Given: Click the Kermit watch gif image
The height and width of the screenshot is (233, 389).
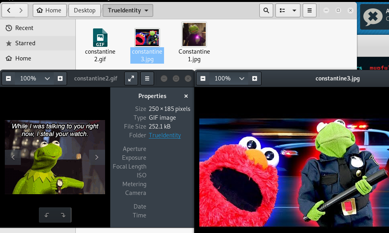Looking at the screenshot, I should (55, 157).
